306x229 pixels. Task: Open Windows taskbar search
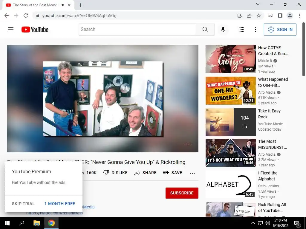(22, 223)
